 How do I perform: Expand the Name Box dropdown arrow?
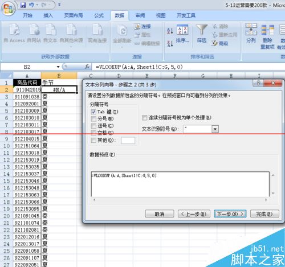tap(58, 67)
